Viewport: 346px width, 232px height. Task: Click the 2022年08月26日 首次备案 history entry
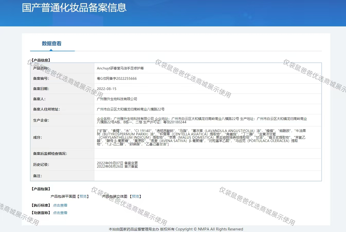[x=117, y=166]
